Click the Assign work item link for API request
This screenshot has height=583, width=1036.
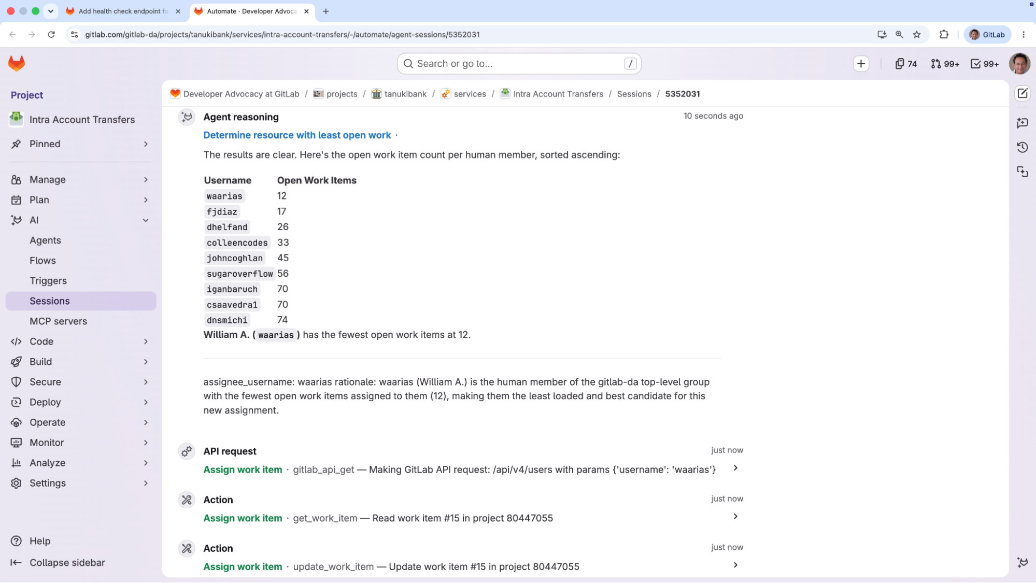[x=243, y=470]
